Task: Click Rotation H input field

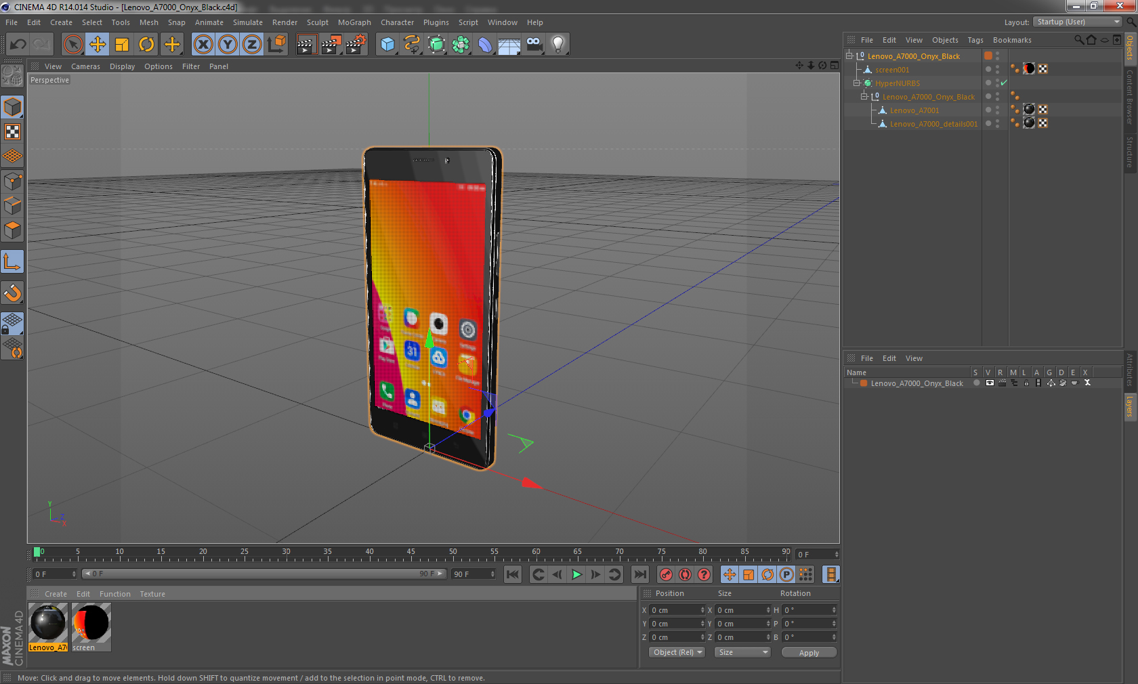Action: (810, 610)
